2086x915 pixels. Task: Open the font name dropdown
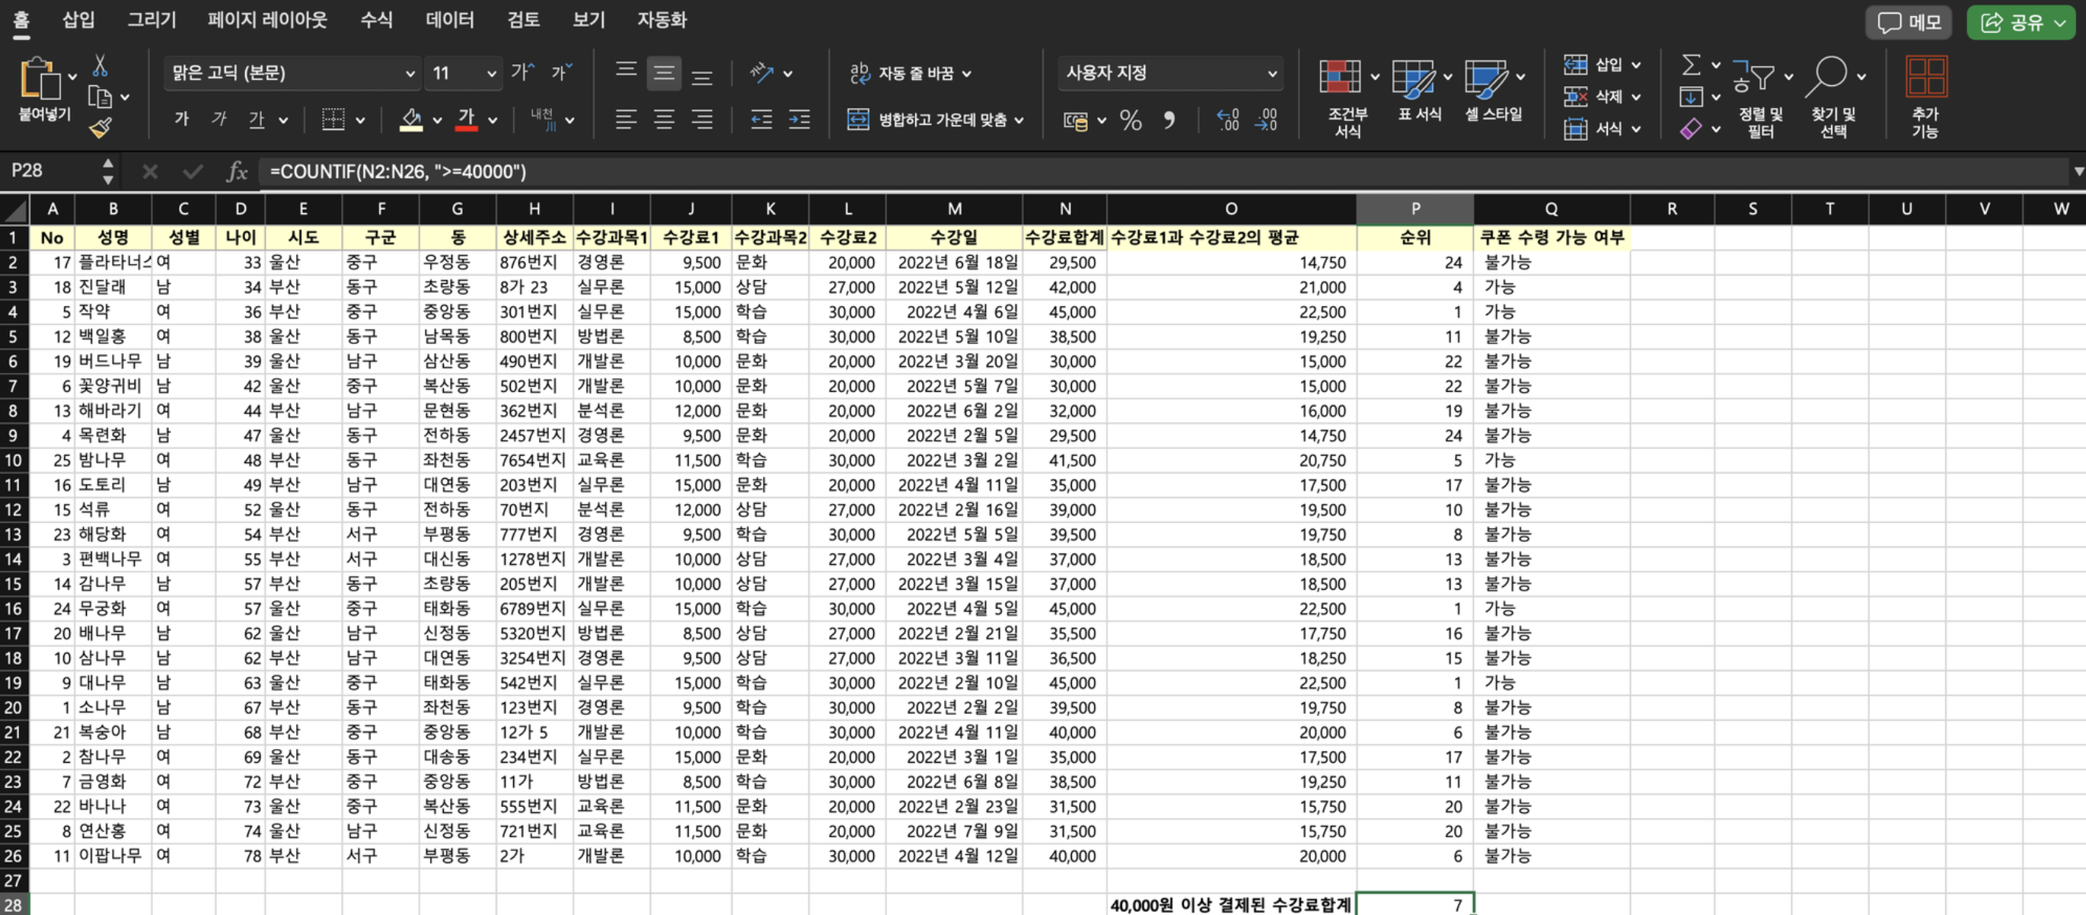click(x=410, y=74)
